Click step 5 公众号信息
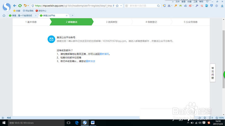This screenshot has width=225, height=126. coord(191,22)
